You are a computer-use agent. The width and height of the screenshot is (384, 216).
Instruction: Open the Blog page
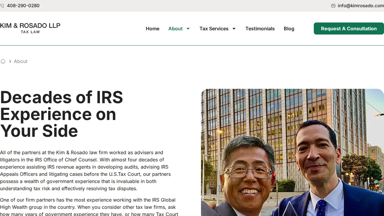(289, 28)
